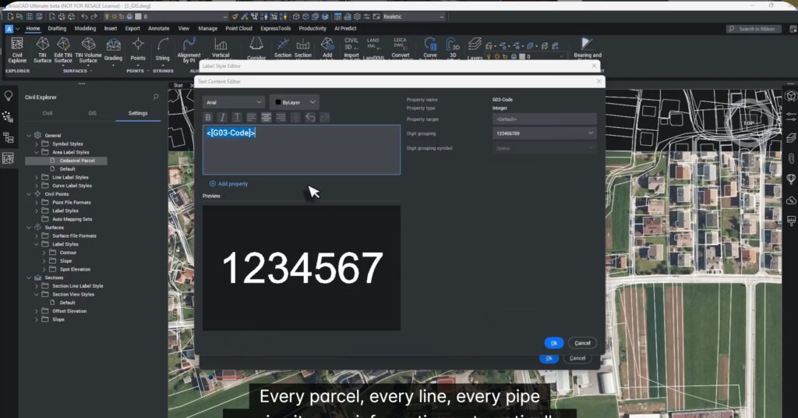
Task: Set left text alignment
Action: [252, 118]
